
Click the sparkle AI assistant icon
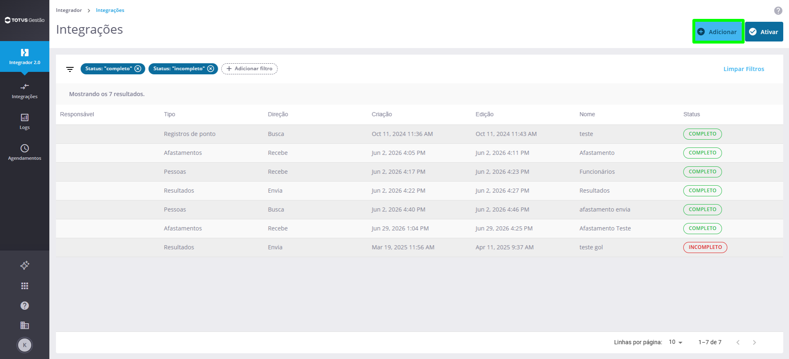click(25, 265)
